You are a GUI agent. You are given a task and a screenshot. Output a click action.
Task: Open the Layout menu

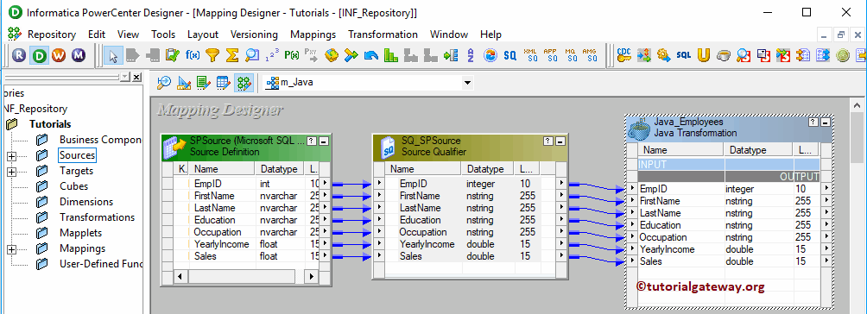[203, 35]
